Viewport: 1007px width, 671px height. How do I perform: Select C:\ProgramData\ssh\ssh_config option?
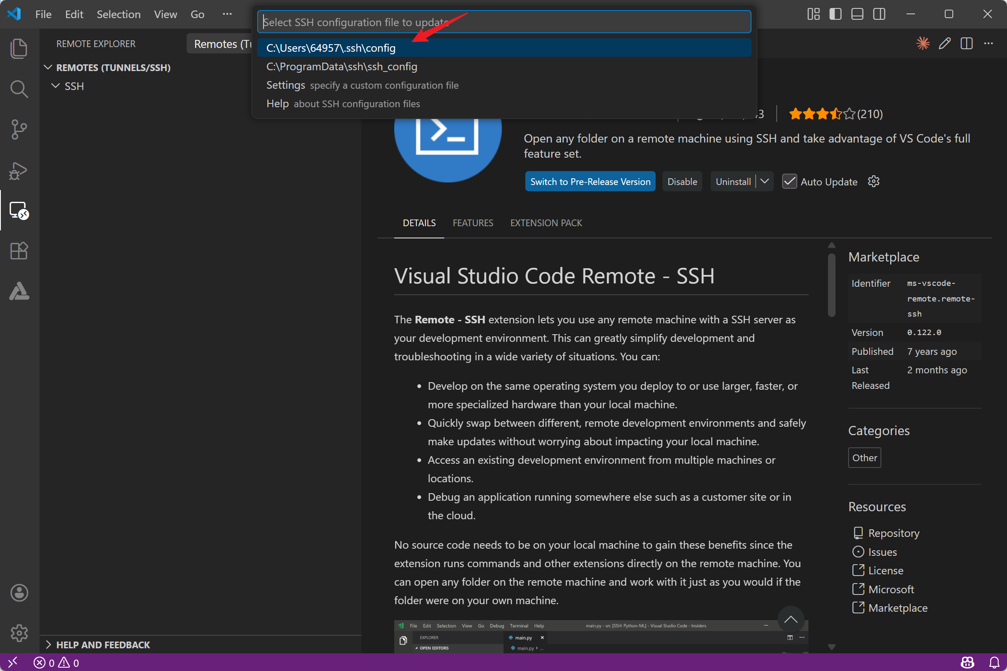pos(504,66)
